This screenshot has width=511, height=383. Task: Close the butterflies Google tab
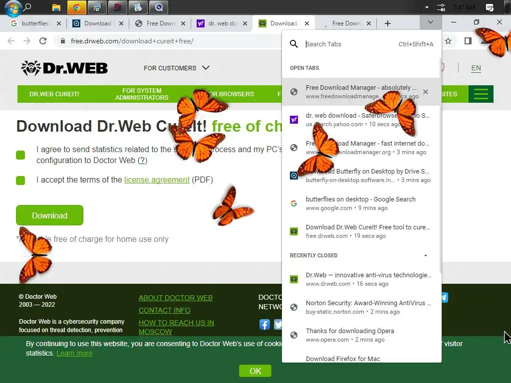pyautogui.click(x=59, y=23)
